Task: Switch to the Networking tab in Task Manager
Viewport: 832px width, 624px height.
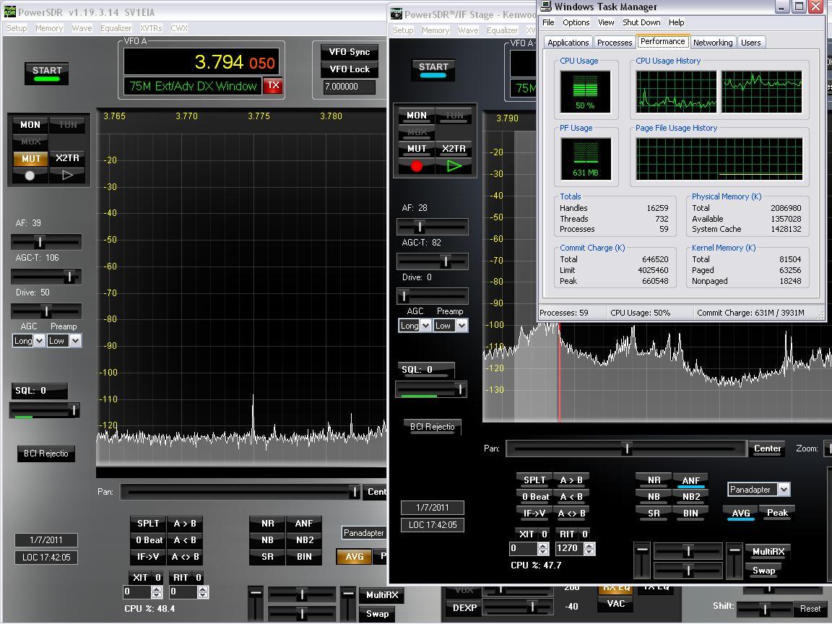Action: [x=712, y=43]
